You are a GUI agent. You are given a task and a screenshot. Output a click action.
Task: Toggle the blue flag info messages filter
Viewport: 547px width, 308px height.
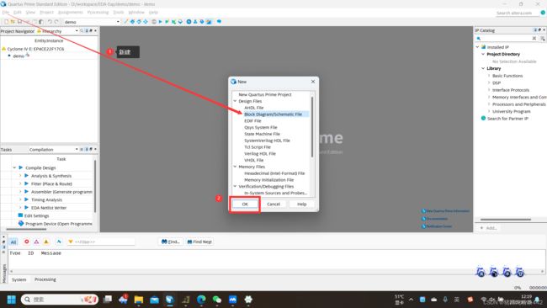click(x=59, y=242)
